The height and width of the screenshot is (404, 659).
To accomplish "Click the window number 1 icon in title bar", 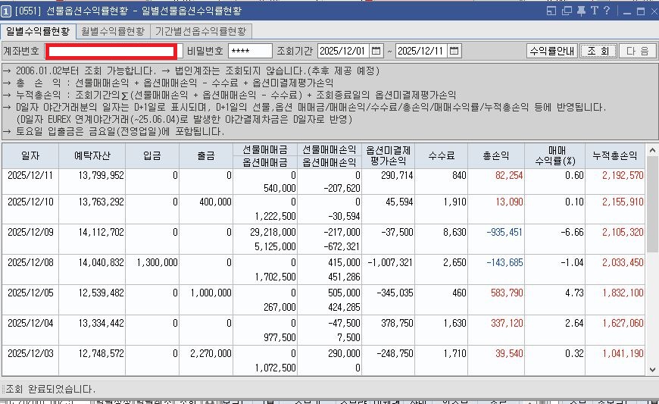I will point(6,11).
